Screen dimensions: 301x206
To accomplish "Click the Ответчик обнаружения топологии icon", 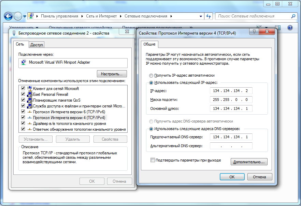I will (x=30, y=129).
